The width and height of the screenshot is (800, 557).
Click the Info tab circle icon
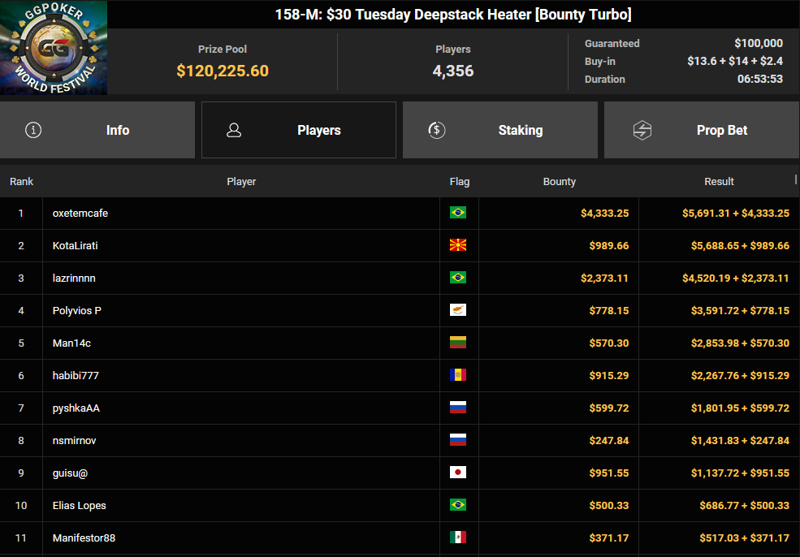pos(33,130)
